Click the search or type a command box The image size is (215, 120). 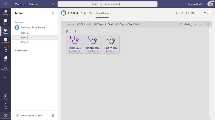(x=107, y=4)
